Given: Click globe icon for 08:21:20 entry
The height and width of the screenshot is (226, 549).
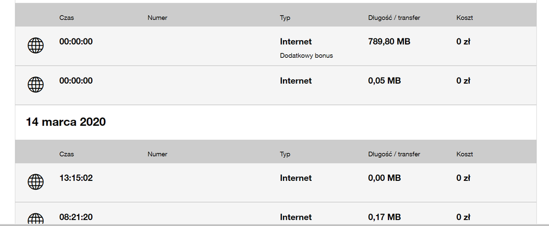Looking at the screenshot, I should (x=36, y=219).
